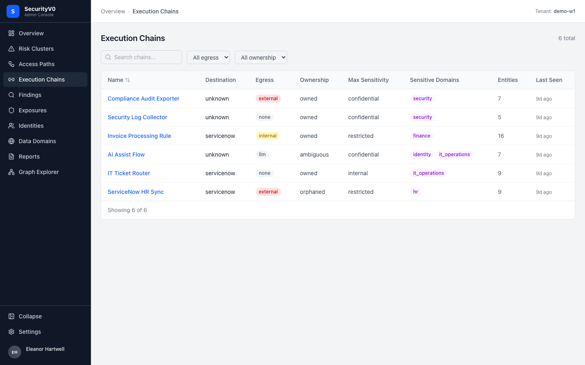Open the All ownership dropdown
Screen dimensions: 585x365
[261, 57]
